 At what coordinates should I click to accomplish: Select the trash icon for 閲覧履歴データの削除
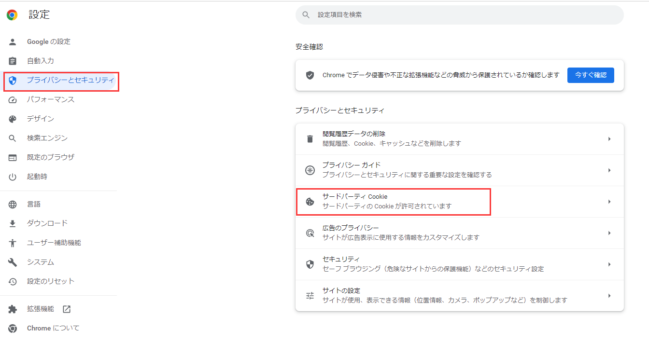(x=310, y=138)
